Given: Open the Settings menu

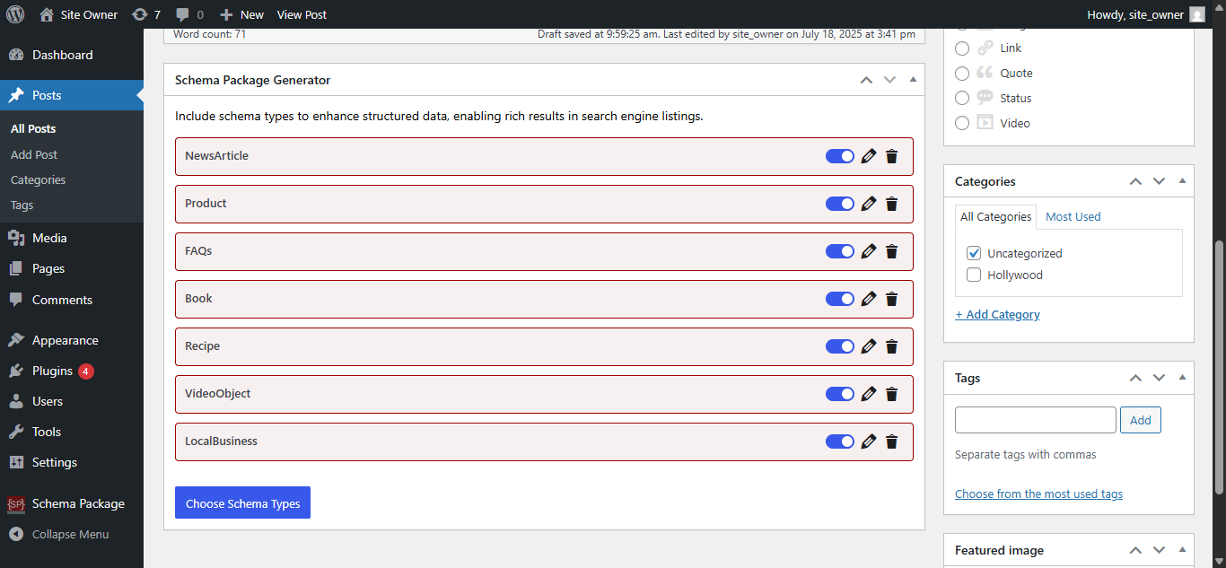Looking at the screenshot, I should 72,462.
